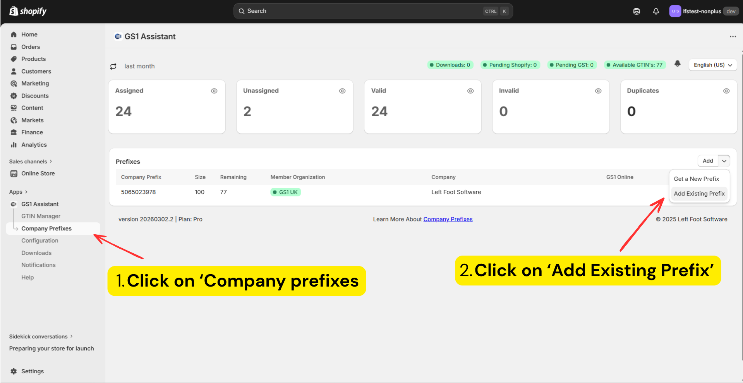
Task: Click the Pending Shopify: 0 badge
Action: point(510,65)
